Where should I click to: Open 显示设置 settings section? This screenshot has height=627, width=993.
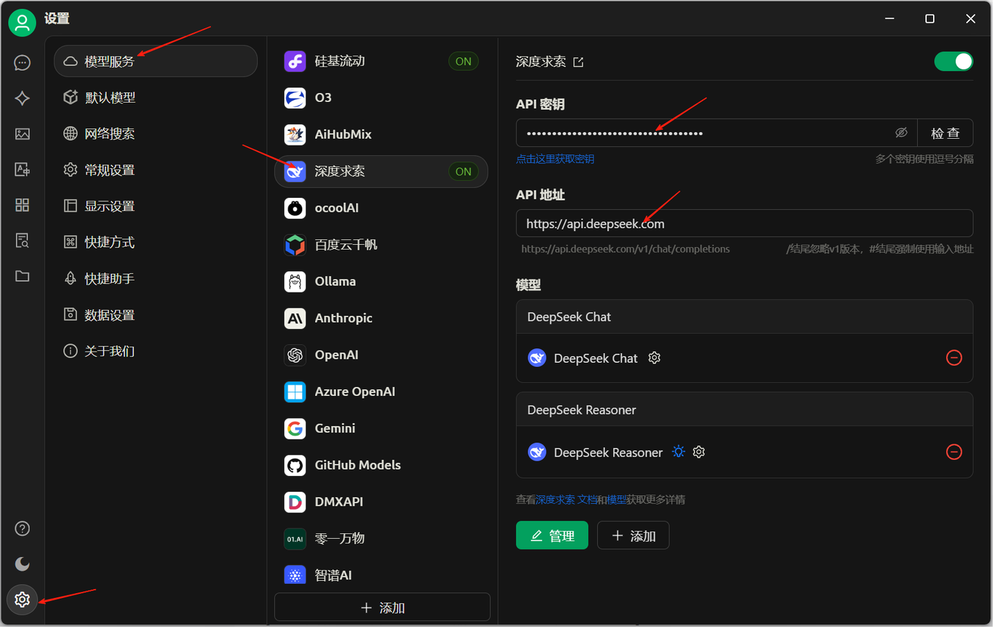(156, 206)
